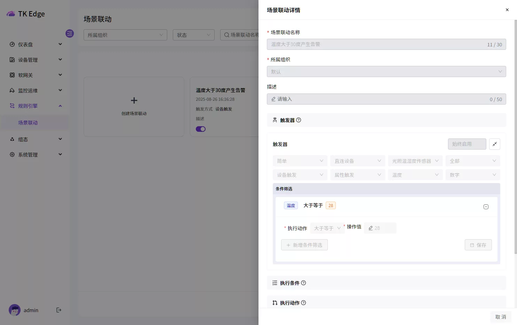Collapse the 规则引擎 sidebar section

[x=60, y=106]
